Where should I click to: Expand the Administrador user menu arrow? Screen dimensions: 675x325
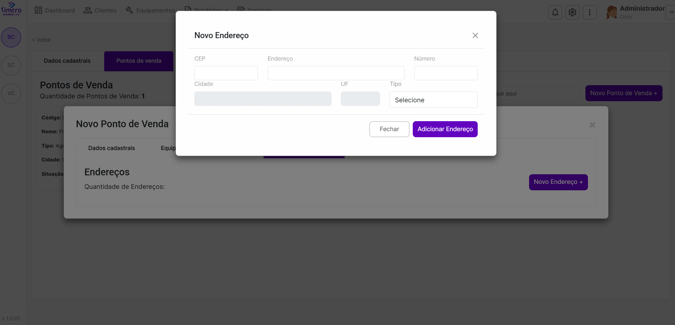(671, 12)
